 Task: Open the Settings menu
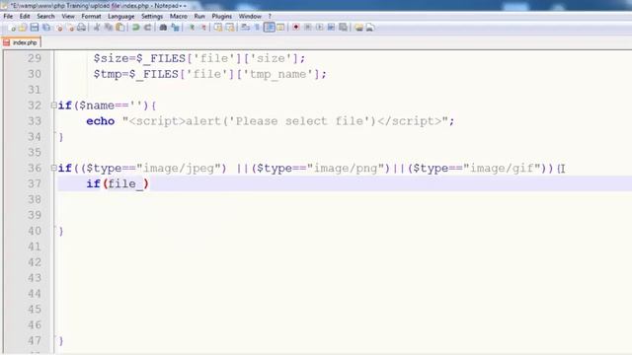tap(152, 16)
